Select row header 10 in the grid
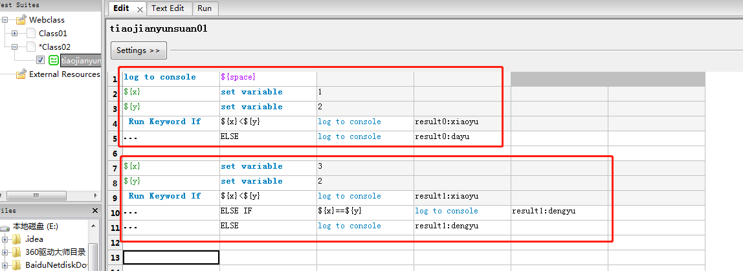The image size is (743, 271). [x=116, y=213]
